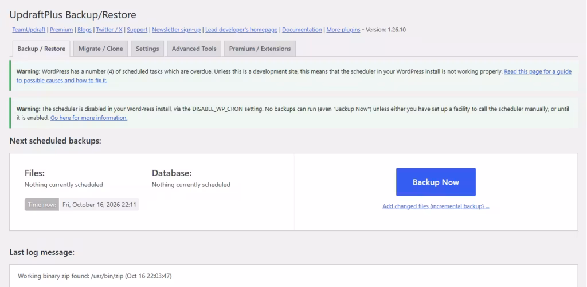Click 'Nothing currently scheduled' under Database

click(x=191, y=184)
